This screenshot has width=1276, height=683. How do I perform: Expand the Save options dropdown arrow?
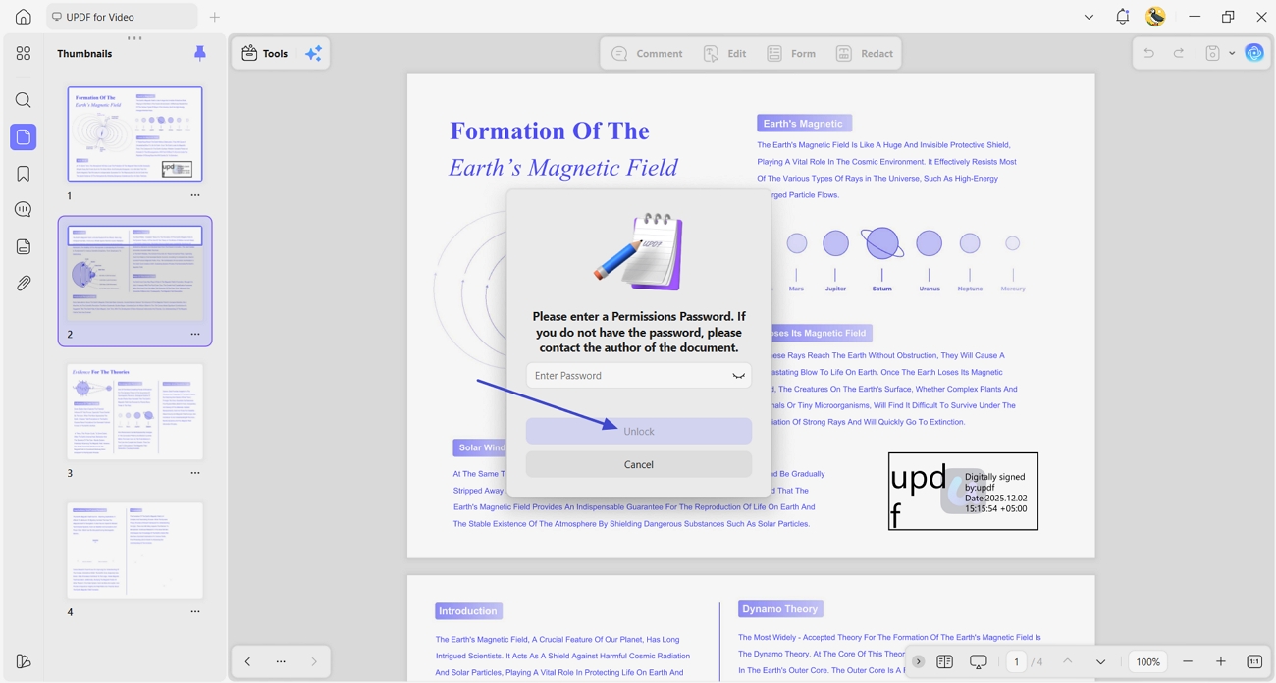tap(1232, 54)
